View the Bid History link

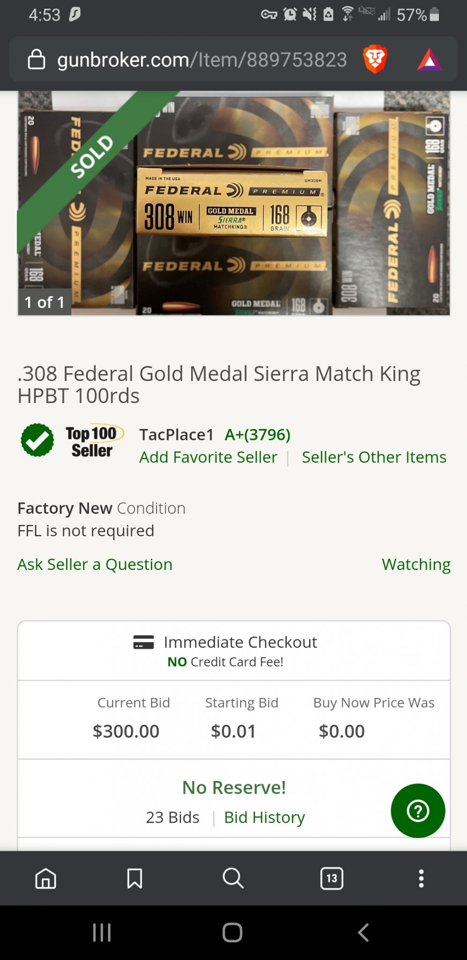point(264,817)
